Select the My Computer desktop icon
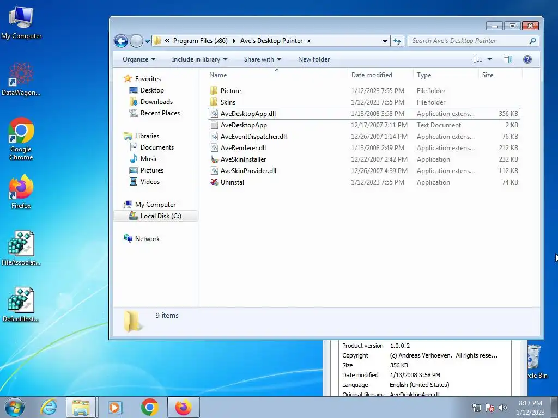Viewport: 558px width, 418px height. 21,22
